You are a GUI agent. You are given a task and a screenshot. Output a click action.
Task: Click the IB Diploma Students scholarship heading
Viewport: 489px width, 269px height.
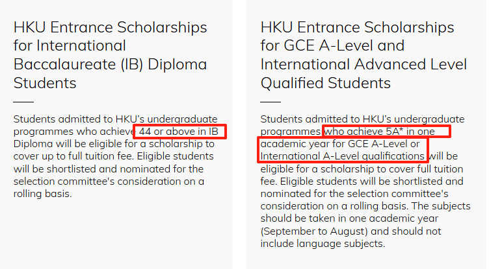point(111,55)
